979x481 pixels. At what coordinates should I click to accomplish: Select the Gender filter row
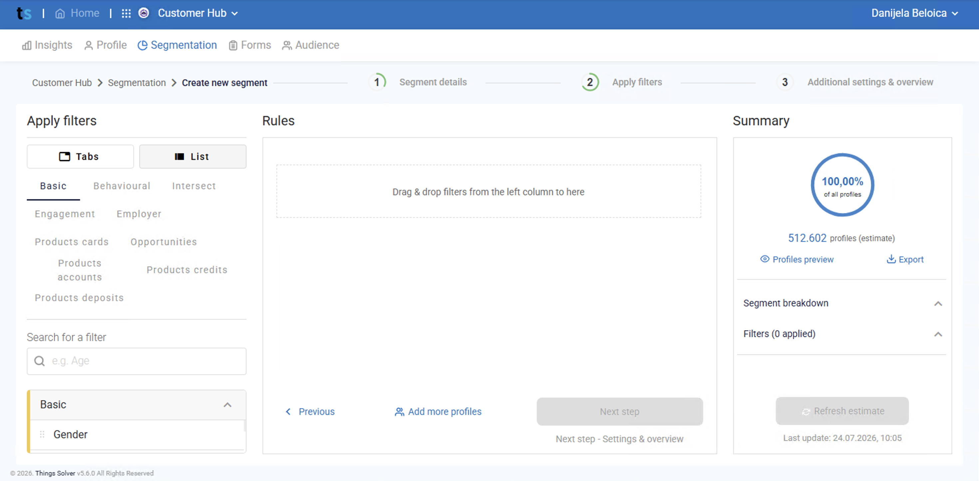137,435
